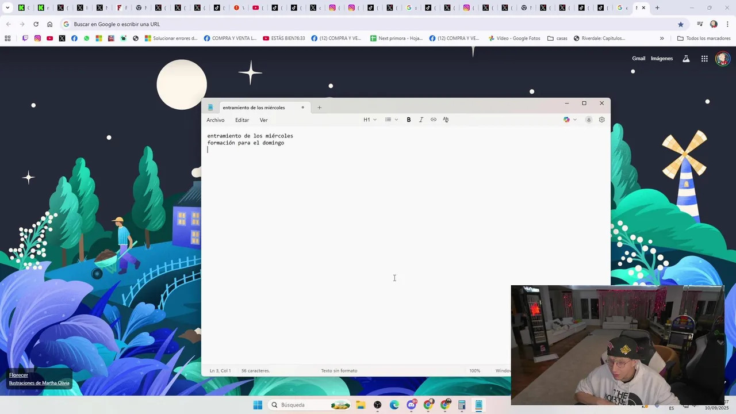The height and width of the screenshot is (414, 736).
Task: Open the bookmarks apps grid icon
Action: [x=7, y=39]
